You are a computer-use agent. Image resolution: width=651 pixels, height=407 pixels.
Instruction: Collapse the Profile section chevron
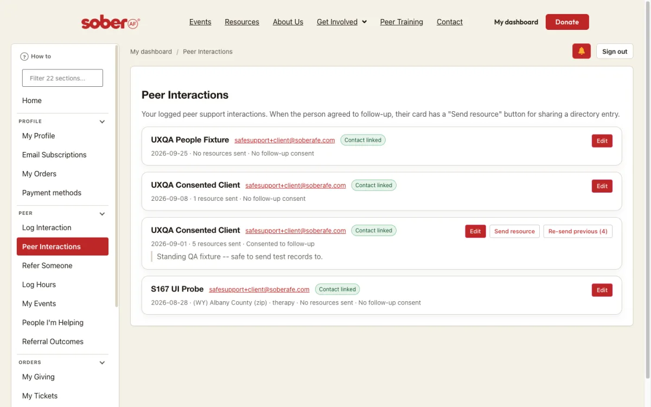pyautogui.click(x=102, y=122)
